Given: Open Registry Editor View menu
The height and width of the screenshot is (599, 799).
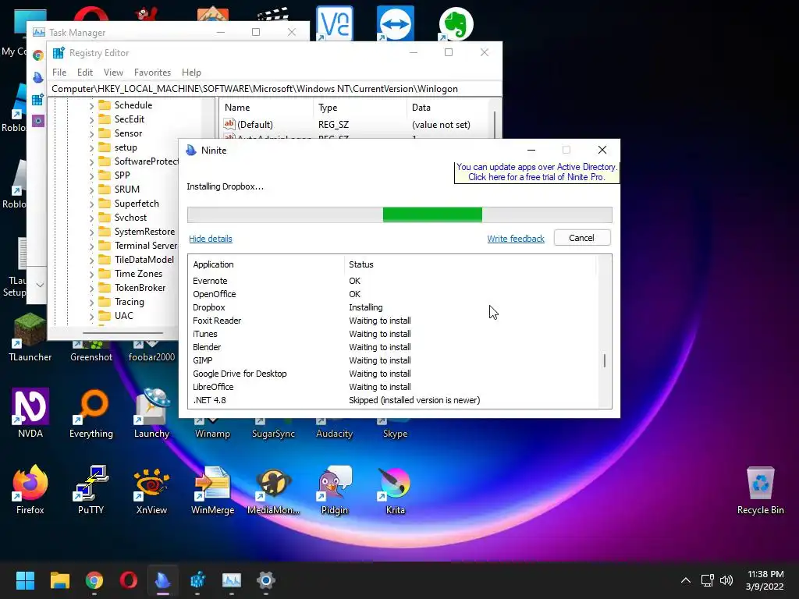Looking at the screenshot, I should [x=113, y=73].
